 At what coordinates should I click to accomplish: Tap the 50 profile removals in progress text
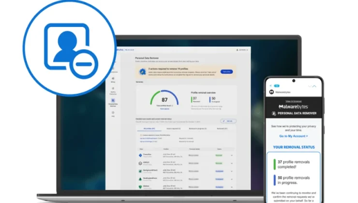click(294, 180)
